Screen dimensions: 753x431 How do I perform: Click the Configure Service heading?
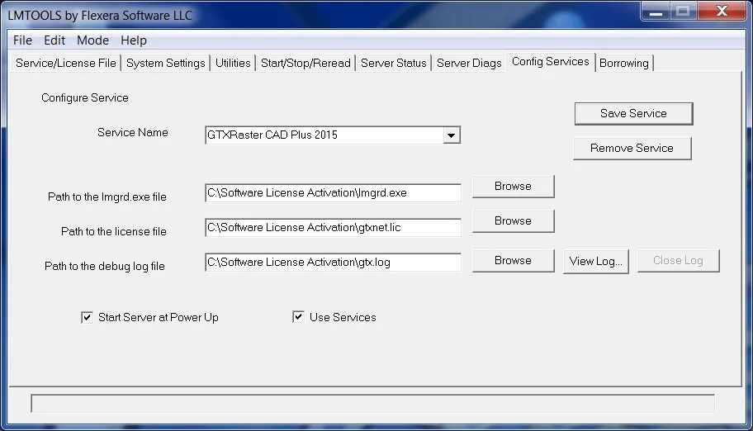point(85,97)
